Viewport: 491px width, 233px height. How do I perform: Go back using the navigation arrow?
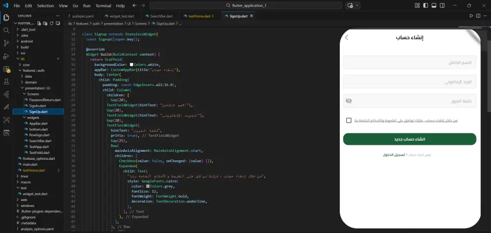coord(135,5)
